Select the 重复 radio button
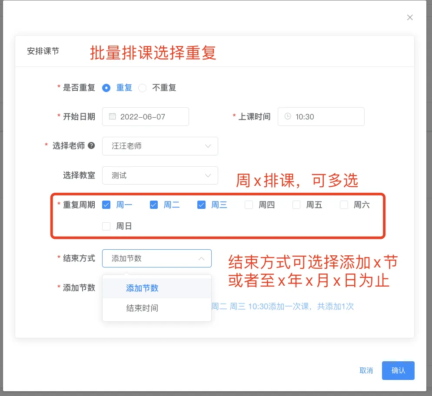Viewport: 432px width, 396px height. pyautogui.click(x=106, y=88)
